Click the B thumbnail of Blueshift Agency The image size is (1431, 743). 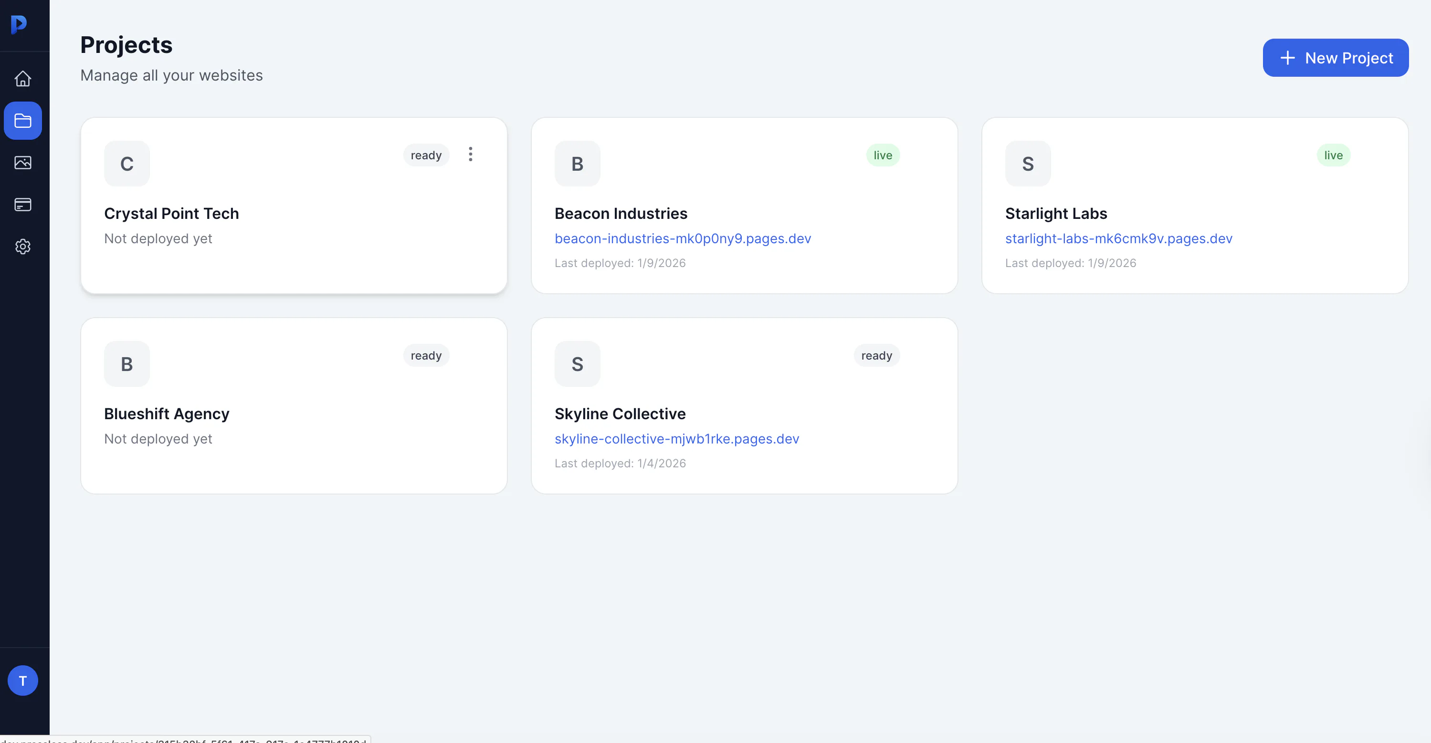[126, 364]
